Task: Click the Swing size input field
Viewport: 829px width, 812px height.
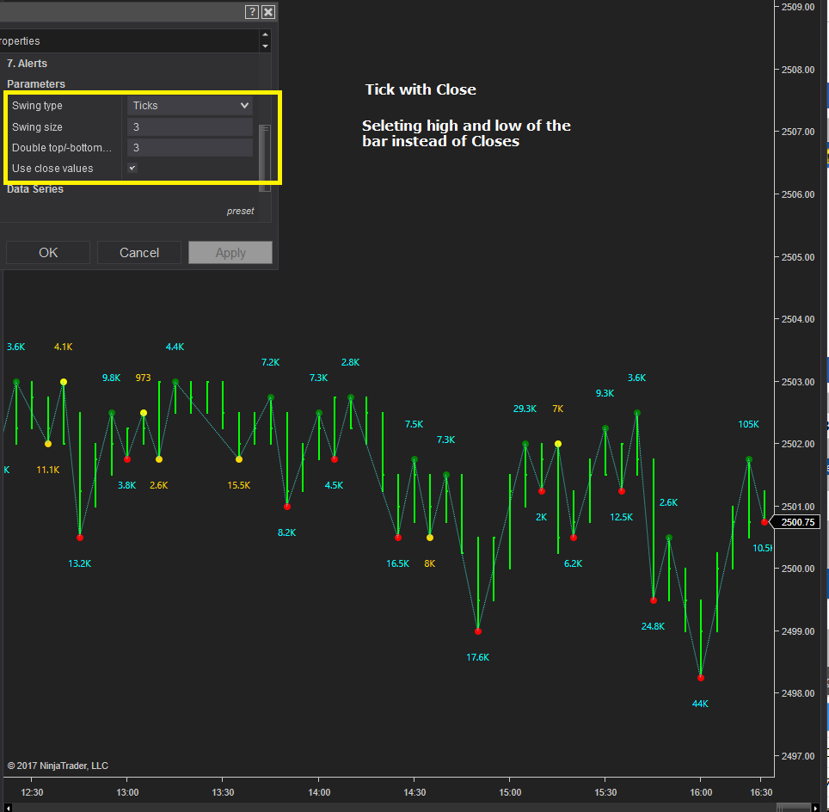Action: point(190,127)
